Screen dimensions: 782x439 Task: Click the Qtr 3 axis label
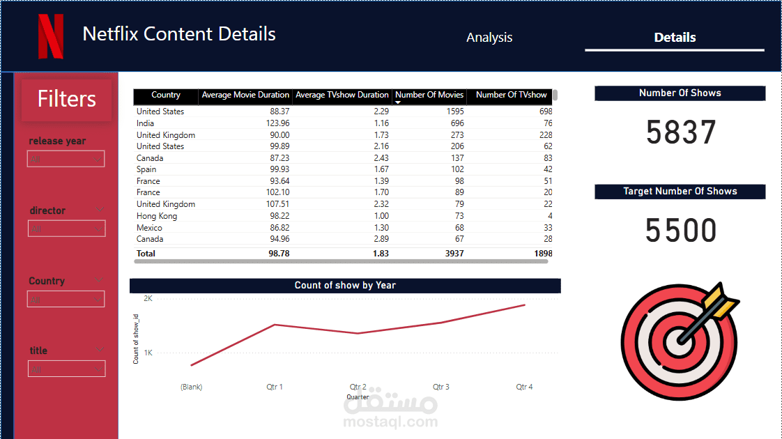[x=441, y=387]
